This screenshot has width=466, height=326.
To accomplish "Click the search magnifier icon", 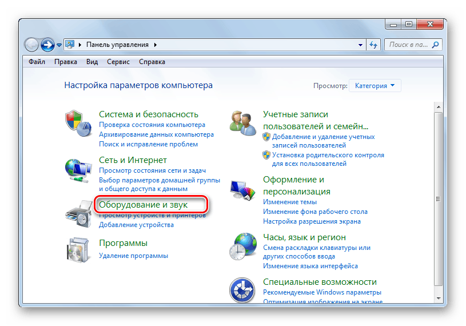I will click(x=435, y=45).
